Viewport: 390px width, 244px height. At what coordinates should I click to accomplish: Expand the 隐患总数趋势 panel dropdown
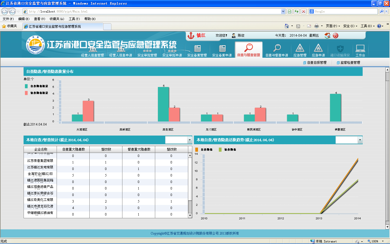(360, 140)
